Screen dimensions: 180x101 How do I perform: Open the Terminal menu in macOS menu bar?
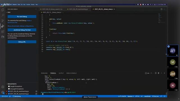(28, 4)
